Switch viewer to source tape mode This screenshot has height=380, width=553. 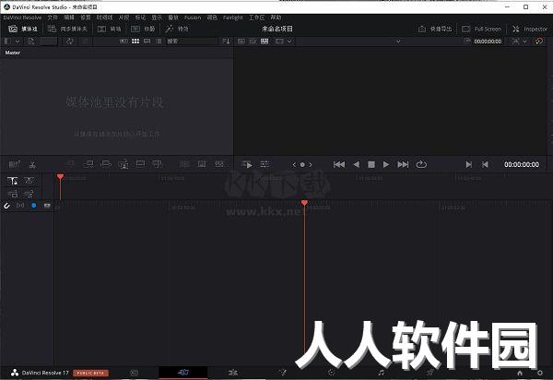(253, 42)
